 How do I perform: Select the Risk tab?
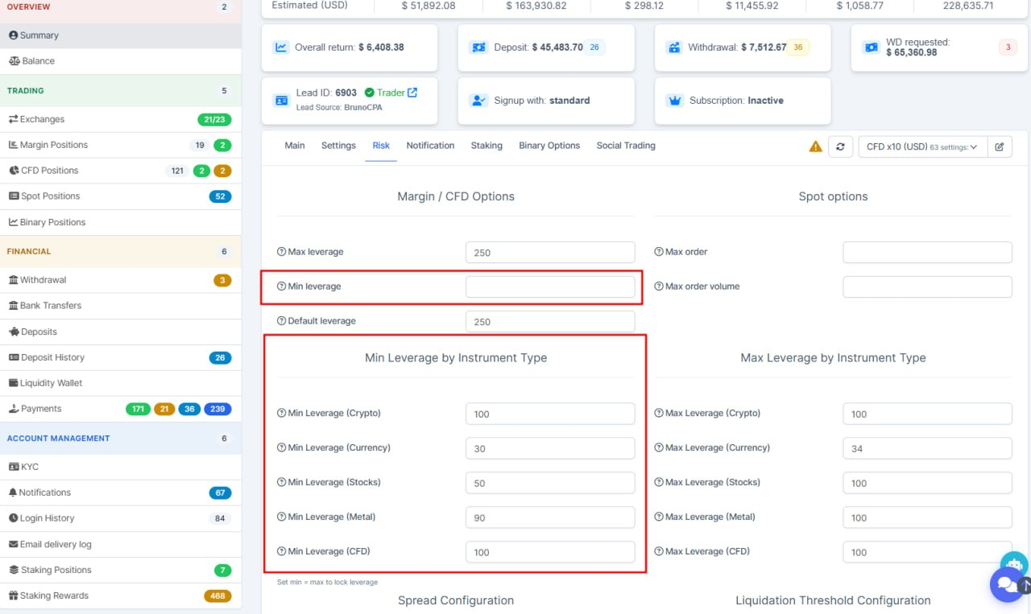[x=381, y=146]
